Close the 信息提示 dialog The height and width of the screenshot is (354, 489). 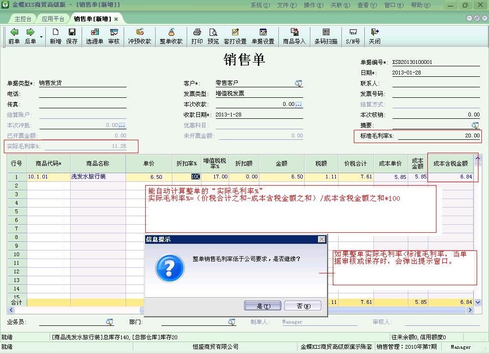tap(321, 239)
